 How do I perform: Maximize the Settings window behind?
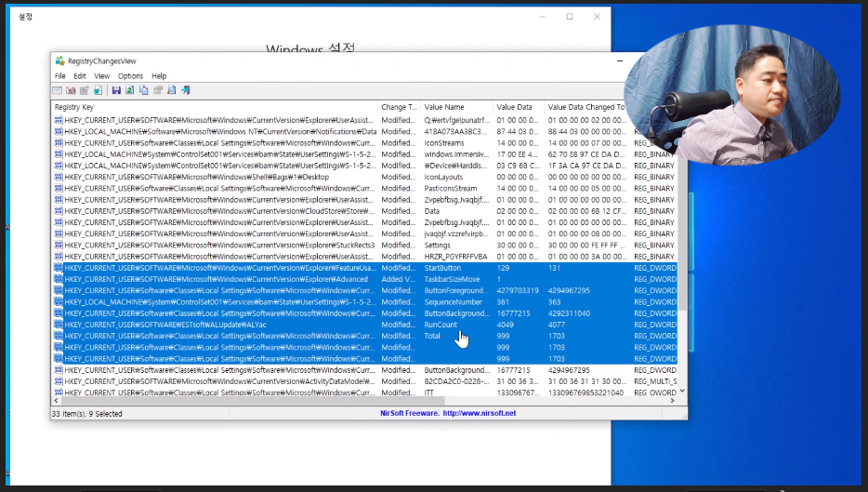pos(570,17)
